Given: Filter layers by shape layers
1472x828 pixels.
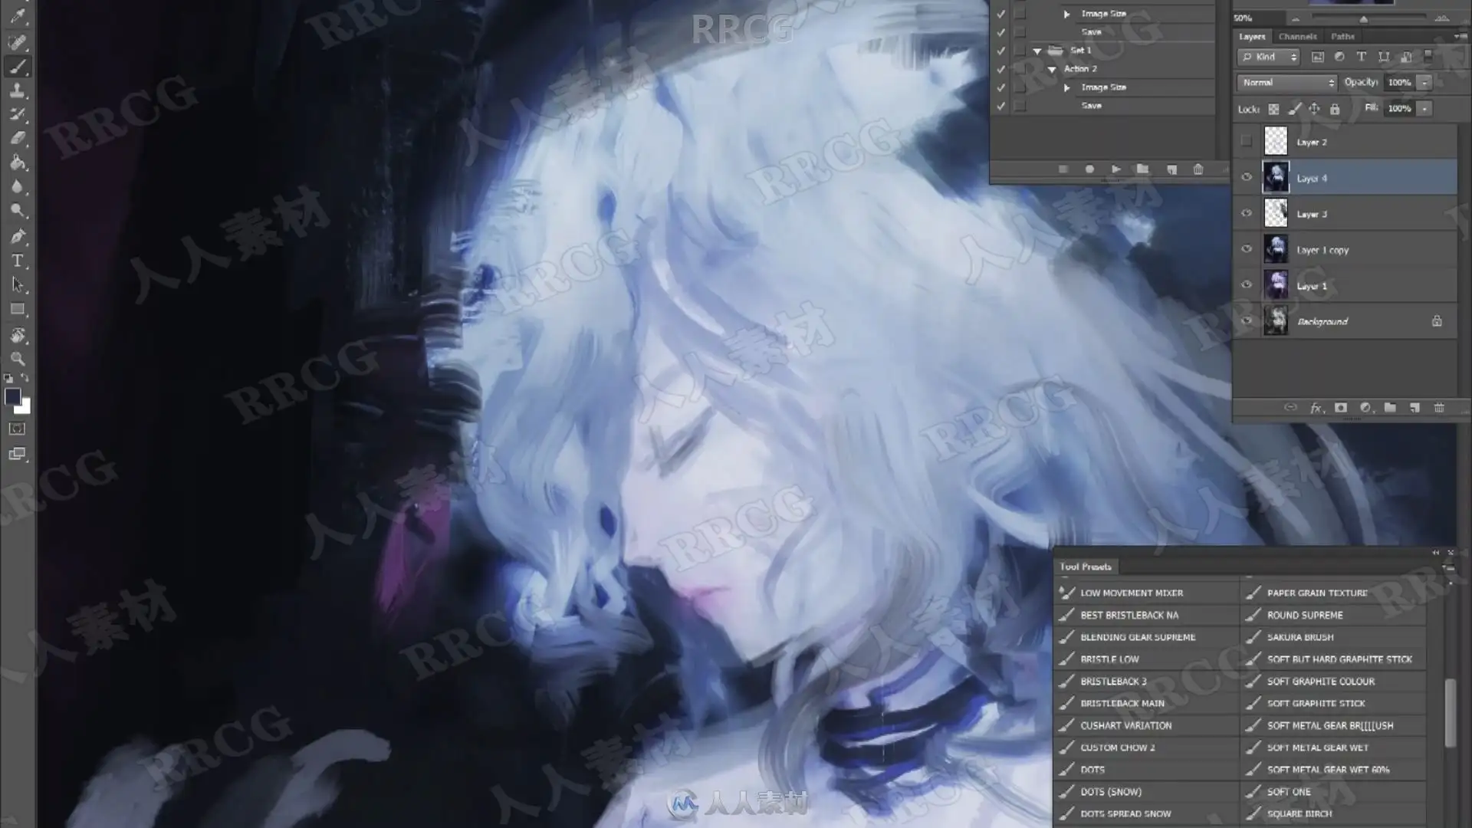Looking at the screenshot, I should point(1384,57).
